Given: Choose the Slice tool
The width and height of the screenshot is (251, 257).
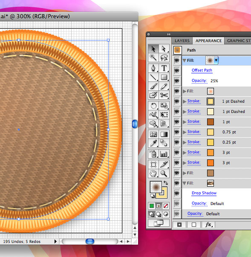Looking at the screenshot, I should [164, 165].
